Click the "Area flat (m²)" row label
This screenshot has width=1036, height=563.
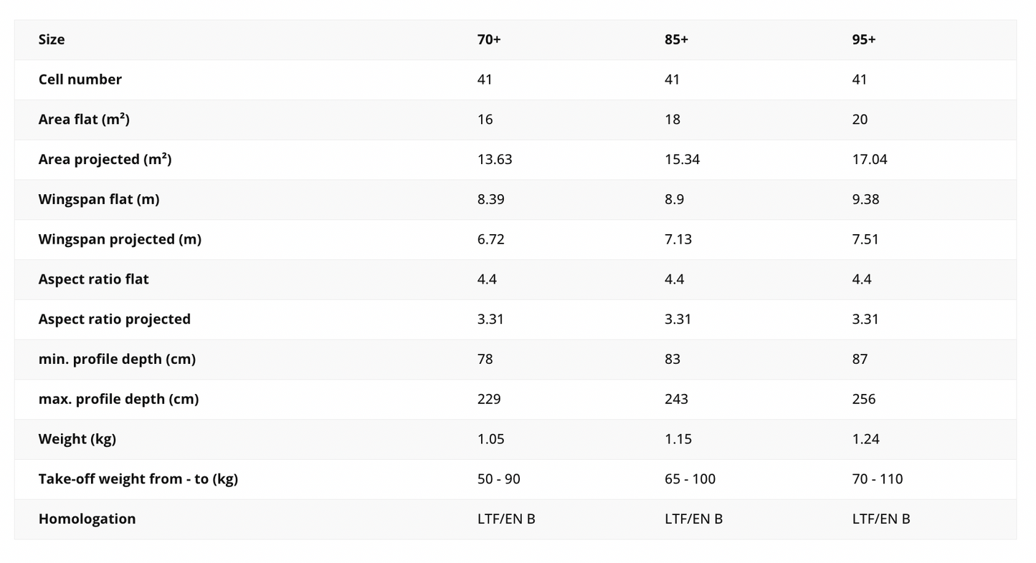tap(84, 120)
